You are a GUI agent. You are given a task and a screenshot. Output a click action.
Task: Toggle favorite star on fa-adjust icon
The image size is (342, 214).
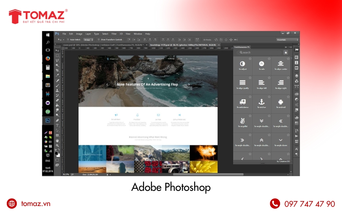coord(250,58)
